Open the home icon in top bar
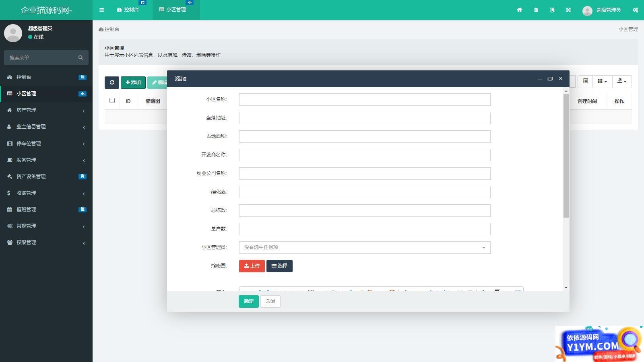The image size is (644, 362). [519, 10]
